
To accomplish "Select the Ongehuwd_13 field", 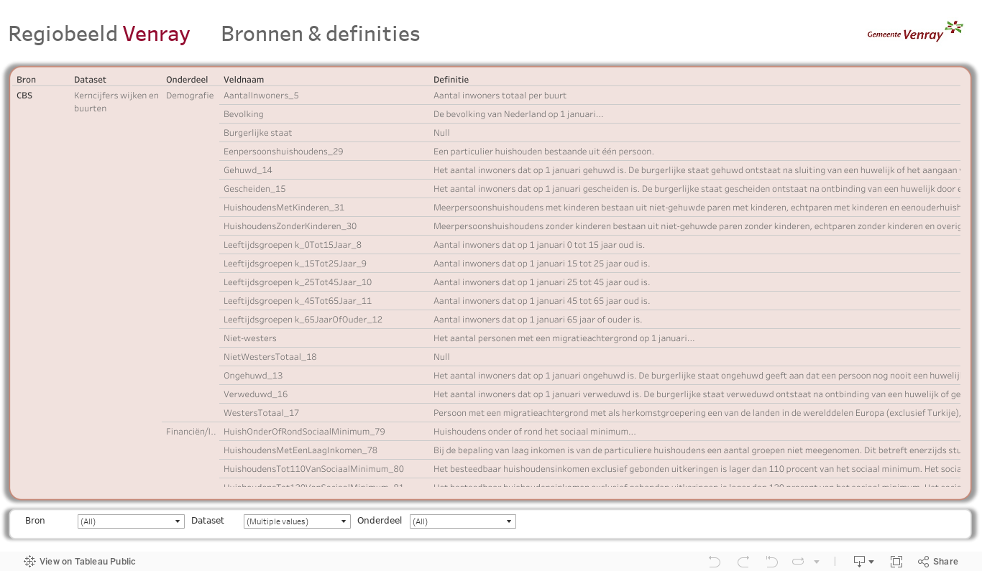I will pos(253,376).
